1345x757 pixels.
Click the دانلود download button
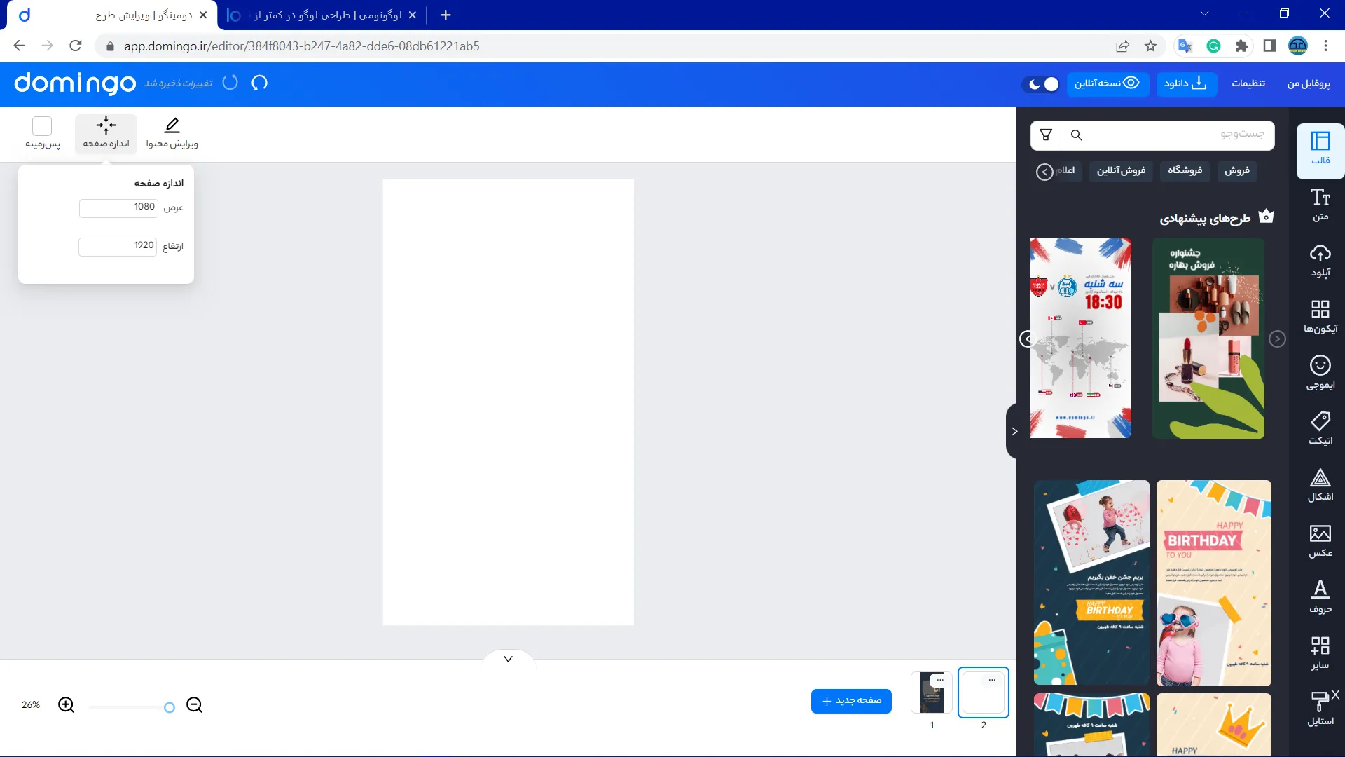click(x=1186, y=83)
